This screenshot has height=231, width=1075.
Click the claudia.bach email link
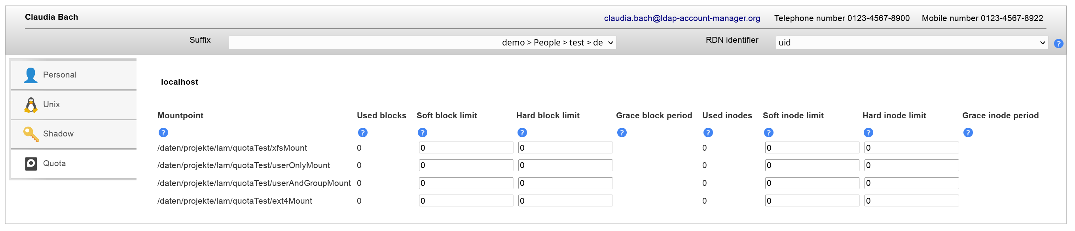click(682, 18)
